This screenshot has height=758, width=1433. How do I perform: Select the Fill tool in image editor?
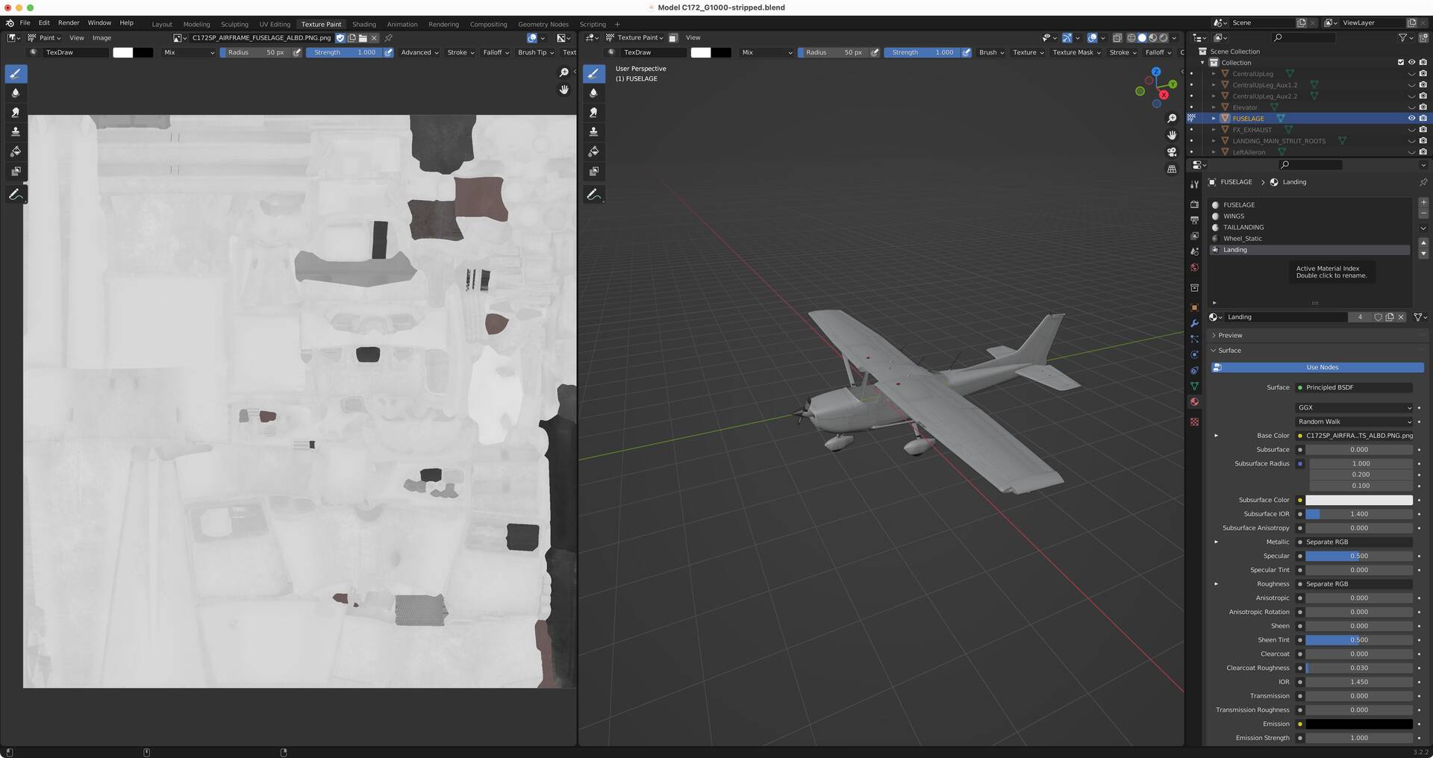point(16,151)
